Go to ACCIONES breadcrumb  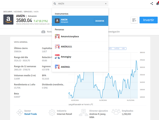pos(18,12)
